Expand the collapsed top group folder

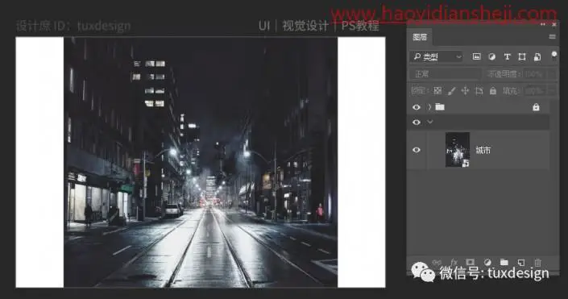429,107
